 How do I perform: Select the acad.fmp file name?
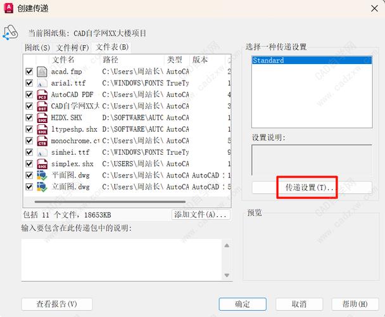click(66, 72)
